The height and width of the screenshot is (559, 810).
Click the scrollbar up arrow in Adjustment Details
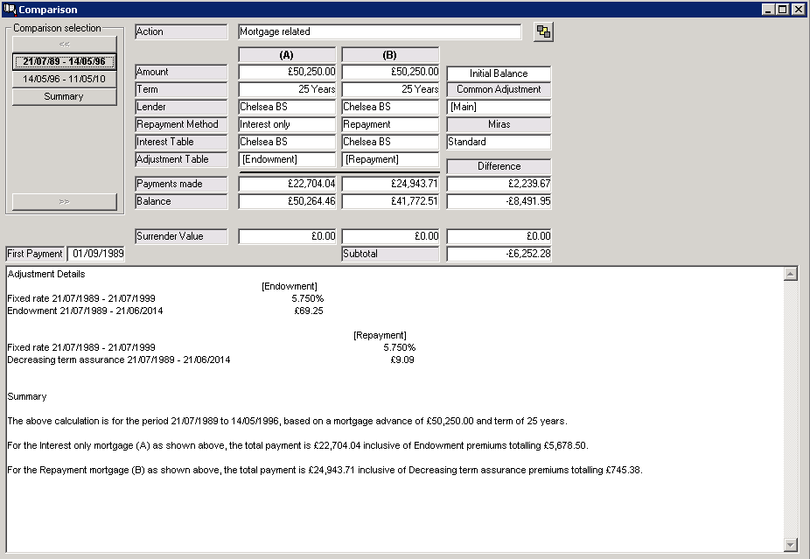point(791,274)
